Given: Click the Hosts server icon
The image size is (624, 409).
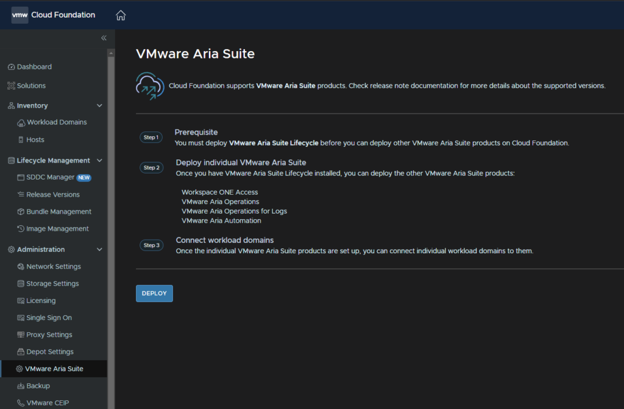Looking at the screenshot, I should click(x=21, y=140).
